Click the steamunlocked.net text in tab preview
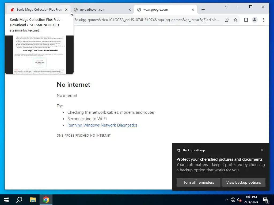 (x=24, y=30)
